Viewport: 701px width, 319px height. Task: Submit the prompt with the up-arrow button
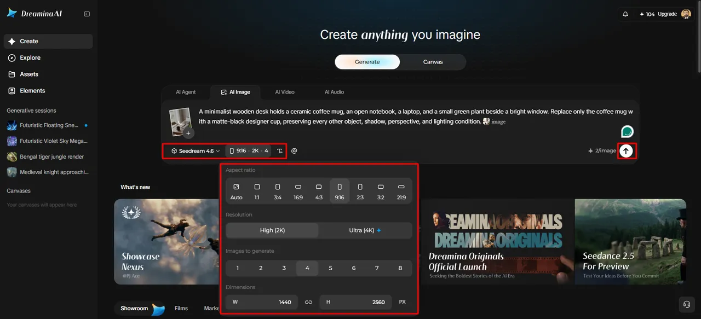[x=626, y=150]
